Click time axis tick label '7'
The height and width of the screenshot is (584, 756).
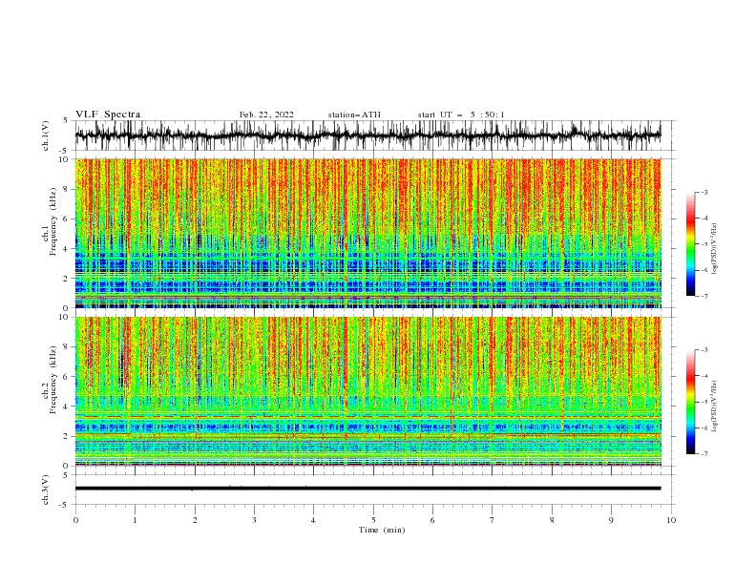click(493, 520)
